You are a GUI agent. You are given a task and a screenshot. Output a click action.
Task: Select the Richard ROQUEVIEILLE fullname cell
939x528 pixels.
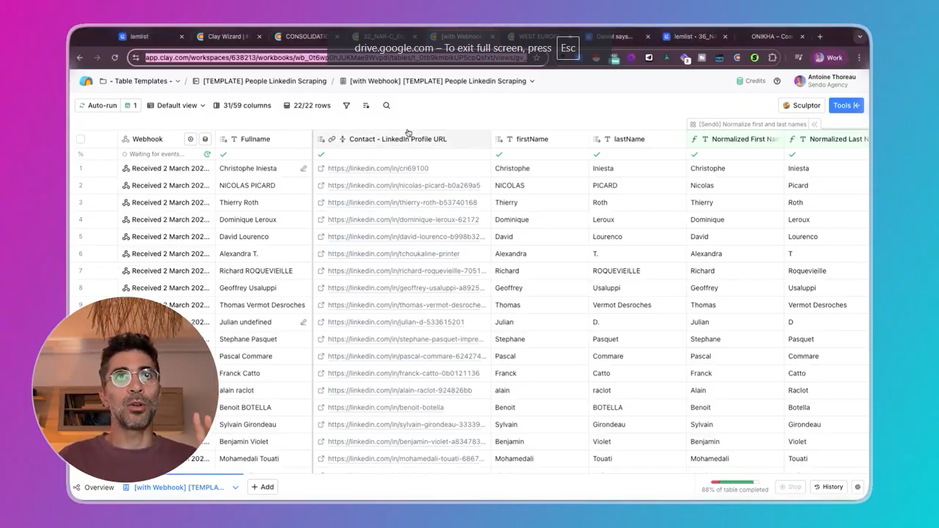click(x=264, y=271)
